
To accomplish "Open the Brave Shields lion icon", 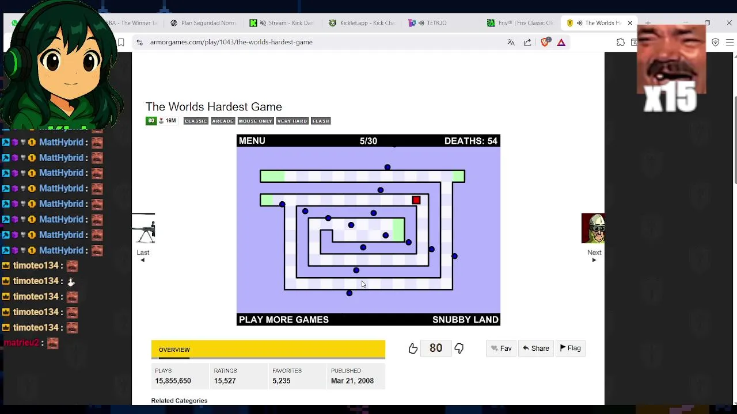I will (x=545, y=42).
